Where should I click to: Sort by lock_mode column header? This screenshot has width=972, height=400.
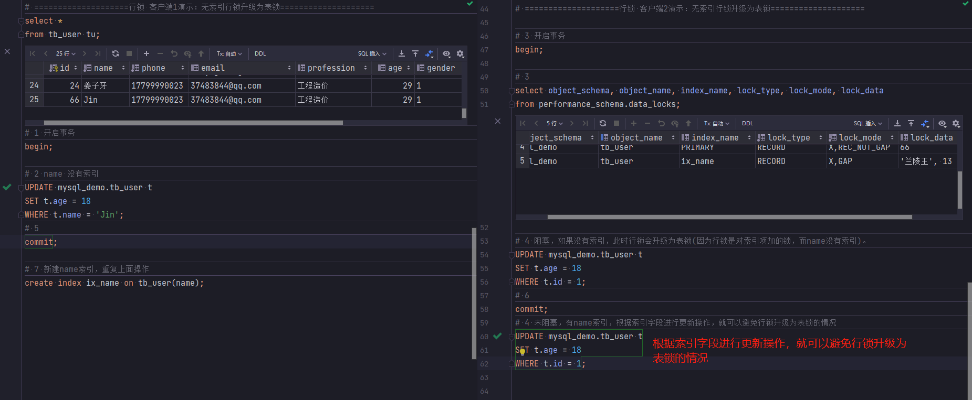click(x=861, y=138)
